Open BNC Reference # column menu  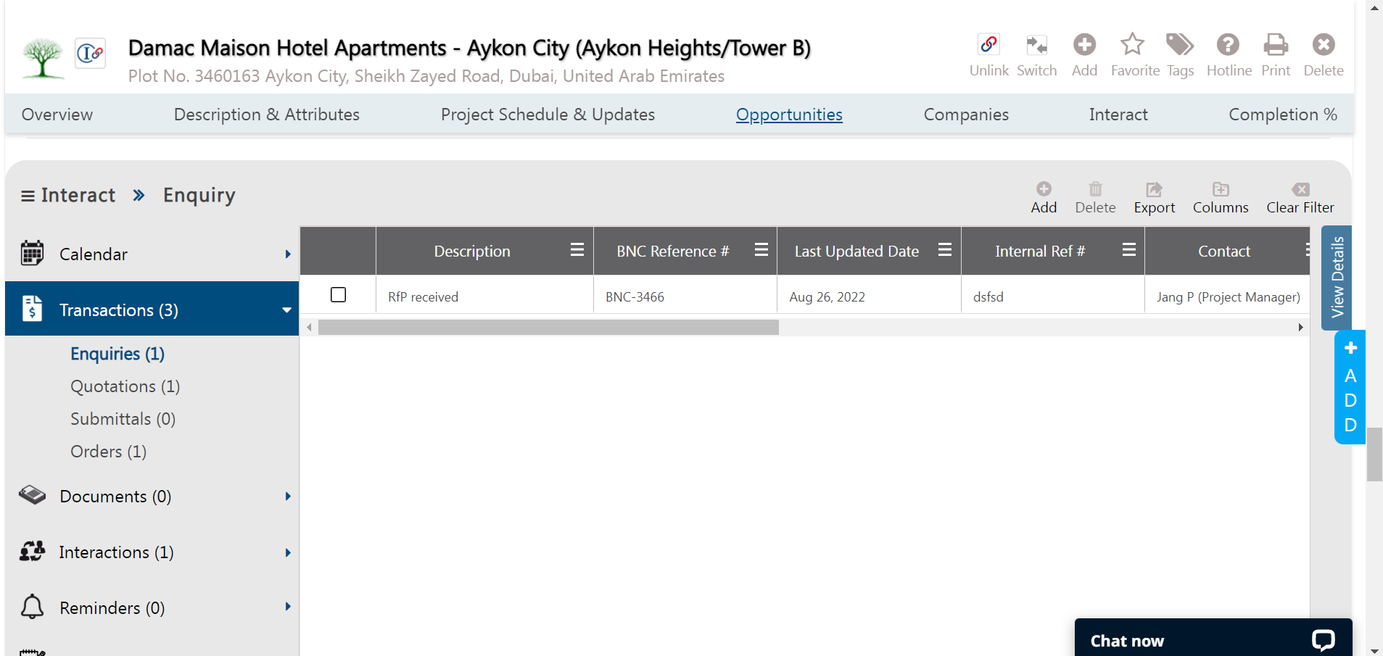761,250
